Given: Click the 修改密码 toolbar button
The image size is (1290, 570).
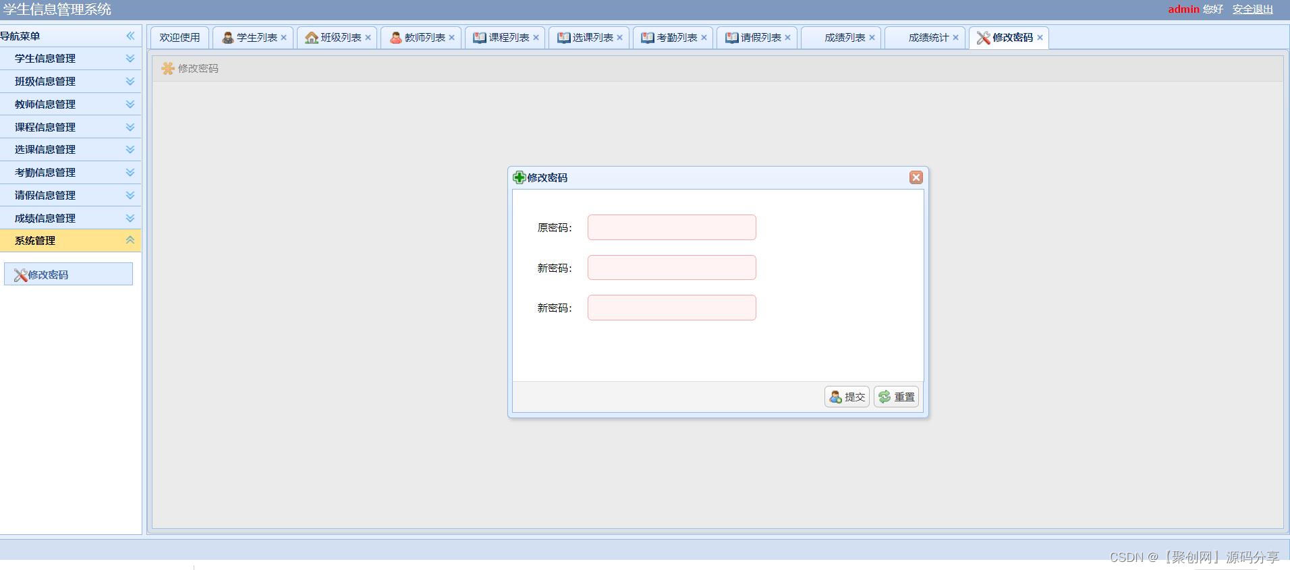Looking at the screenshot, I should point(190,69).
